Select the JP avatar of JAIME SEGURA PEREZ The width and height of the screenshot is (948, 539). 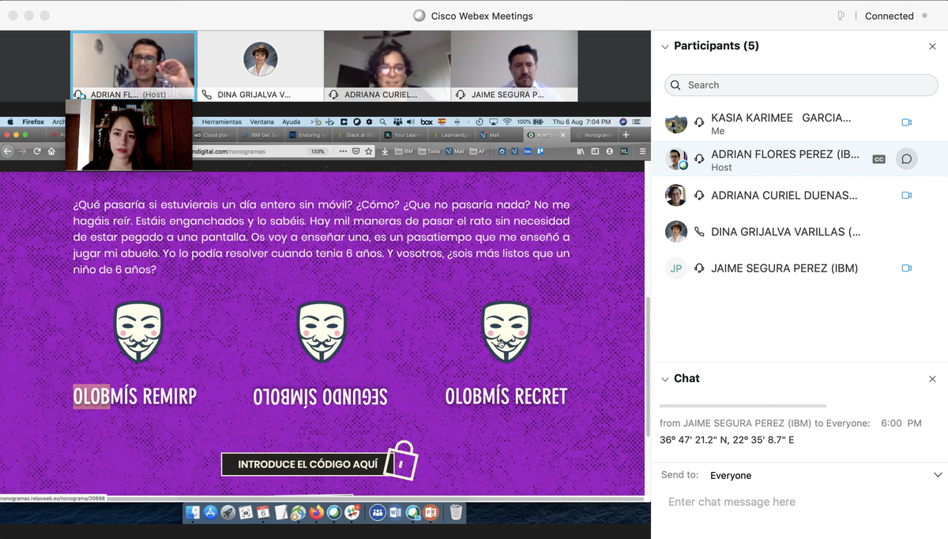(675, 268)
